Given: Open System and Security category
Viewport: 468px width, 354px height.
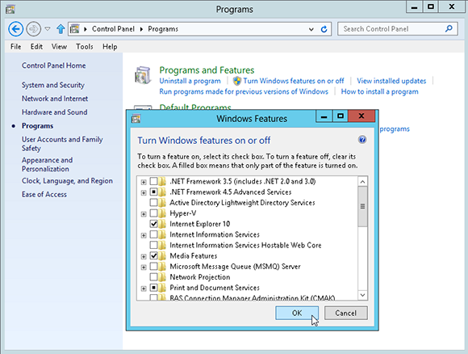Looking at the screenshot, I should click(53, 85).
